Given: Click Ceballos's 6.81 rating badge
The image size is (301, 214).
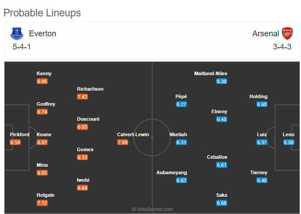Looking at the screenshot, I should [x=221, y=165].
